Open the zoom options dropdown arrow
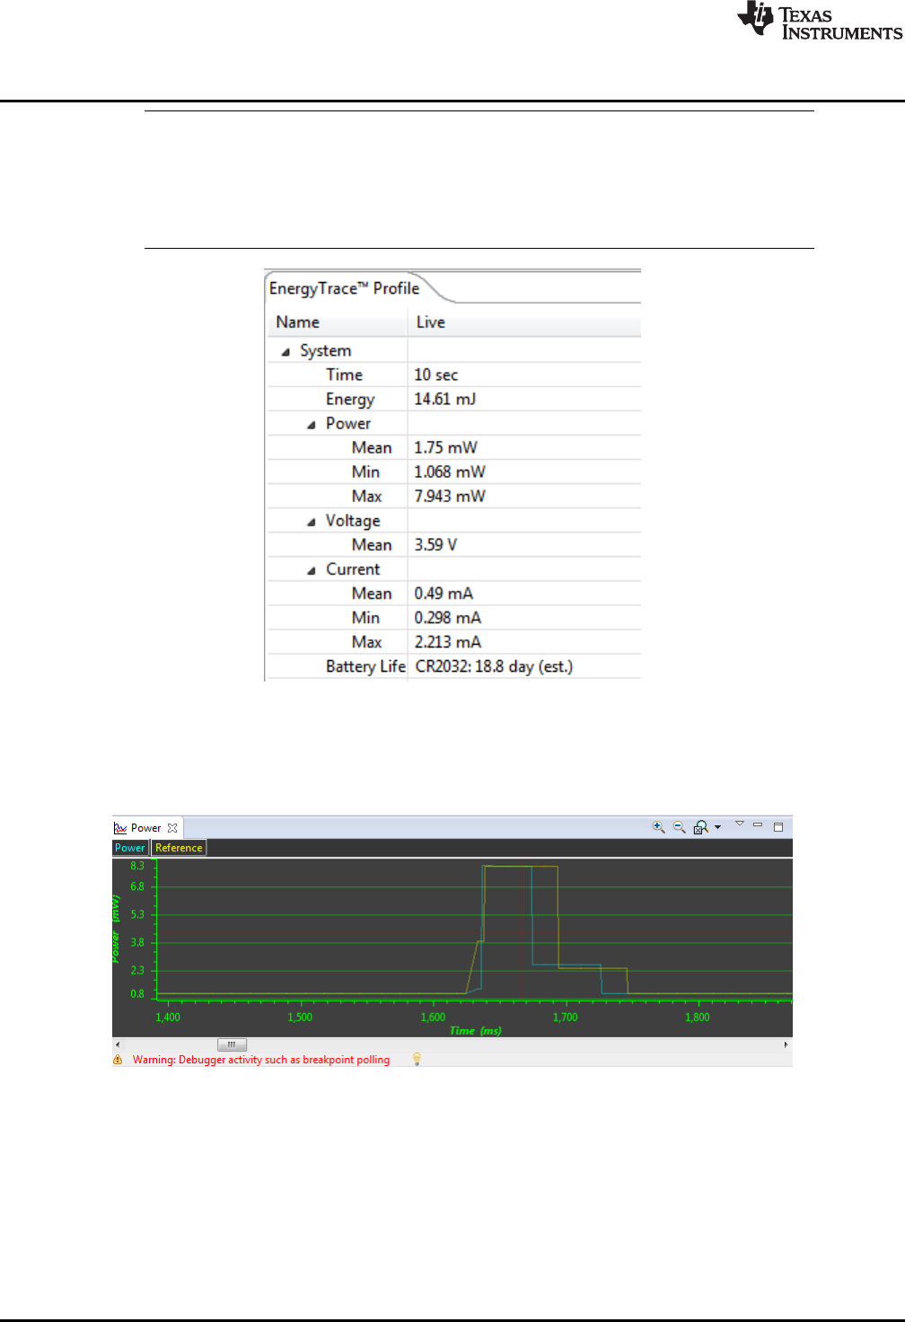905x1322 pixels. click(717, 827)
